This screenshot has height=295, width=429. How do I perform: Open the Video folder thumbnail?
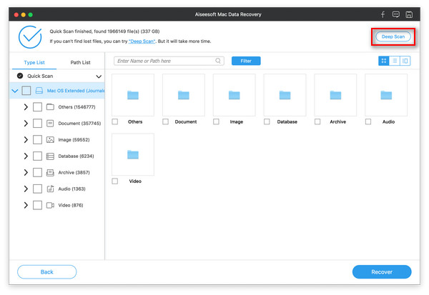(x=133, y=154)
